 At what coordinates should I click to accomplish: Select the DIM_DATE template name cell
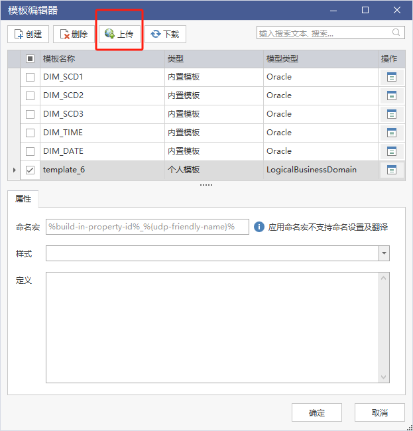[102, 151]
